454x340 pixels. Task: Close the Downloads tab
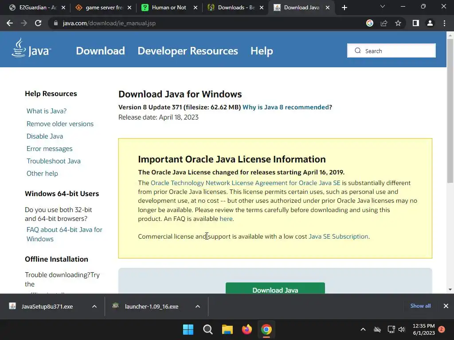(x=262, y=8)
